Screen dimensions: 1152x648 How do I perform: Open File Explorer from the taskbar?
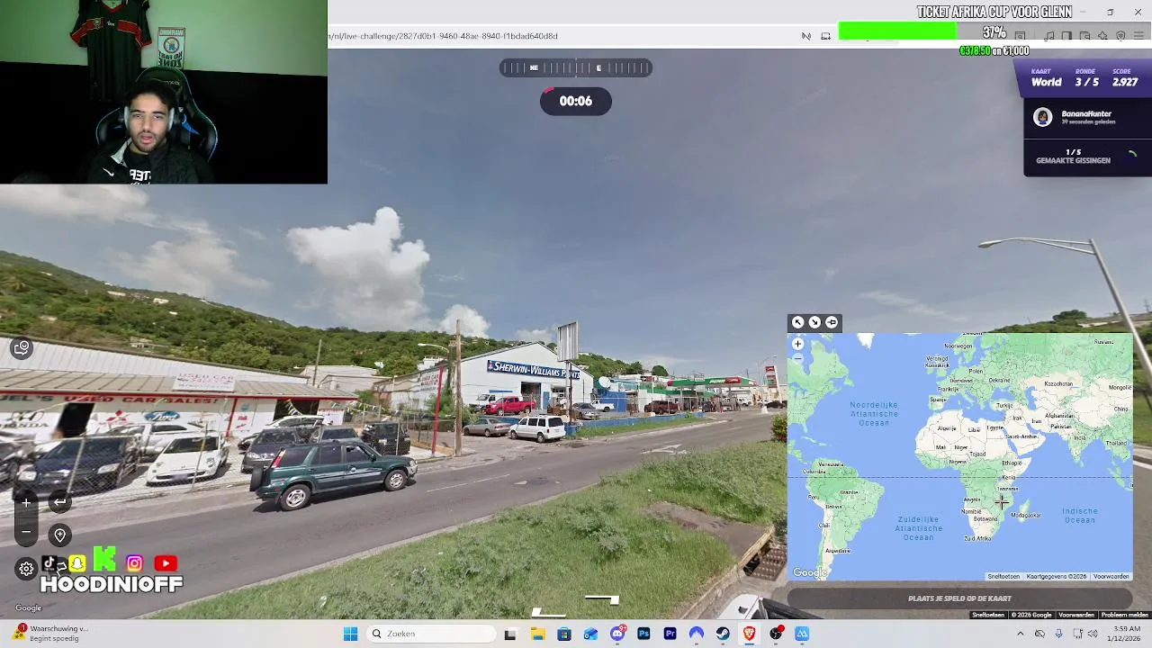(537, 634)
